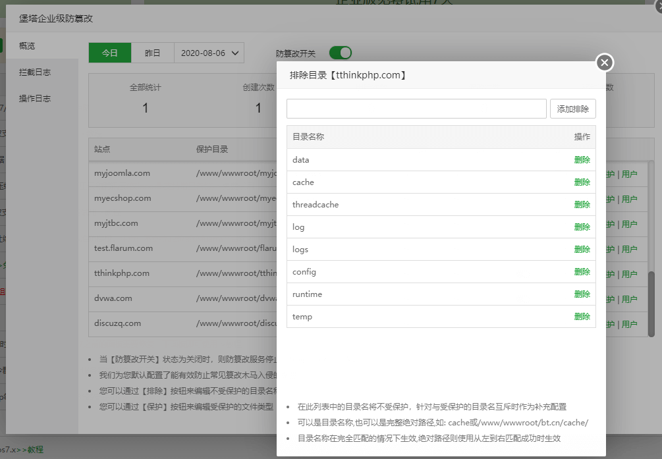662x459 pixels.
Task: Click the 保护目录 column header
Action: [212, 149]
